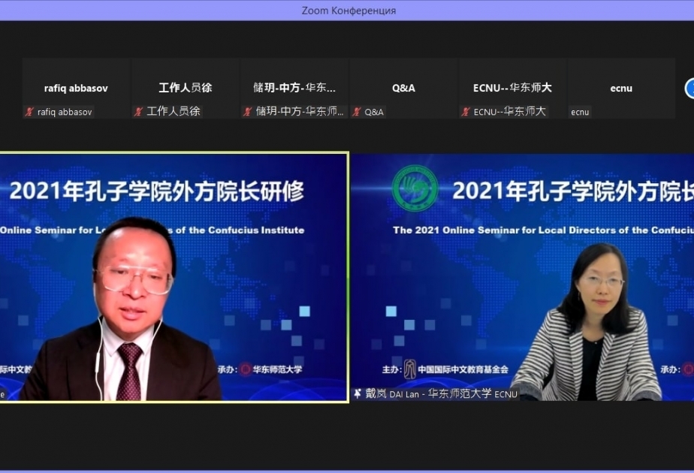Click the 中国国际中文教育基金会 logo icon
Screen dimensions: 694x473
(410, 369)
